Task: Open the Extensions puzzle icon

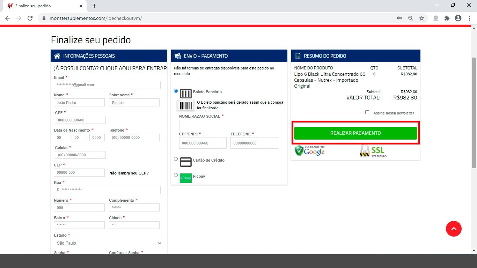Action: click(x=447, y=18)
